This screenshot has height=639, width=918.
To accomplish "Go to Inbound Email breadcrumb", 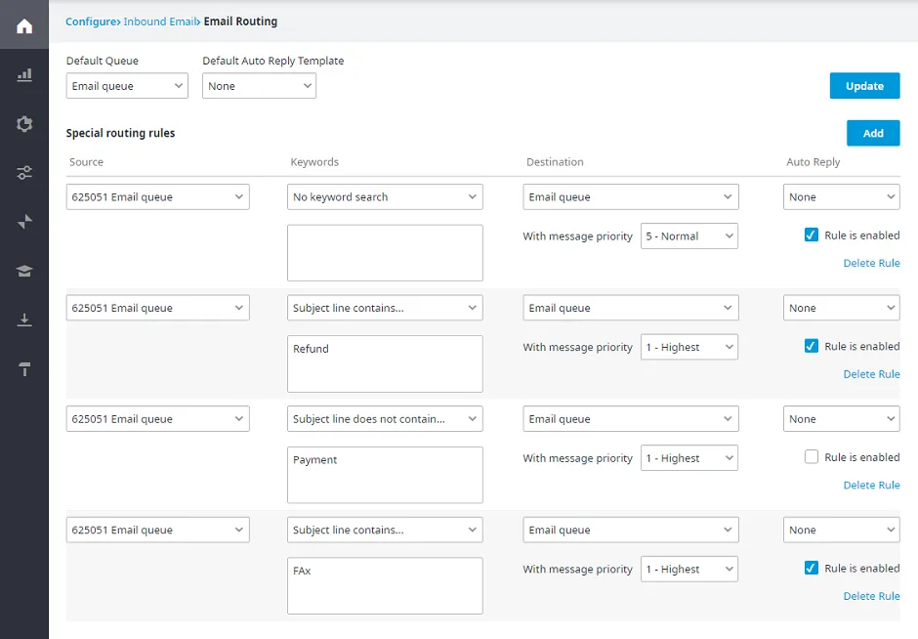I will (x=159, y=21).
